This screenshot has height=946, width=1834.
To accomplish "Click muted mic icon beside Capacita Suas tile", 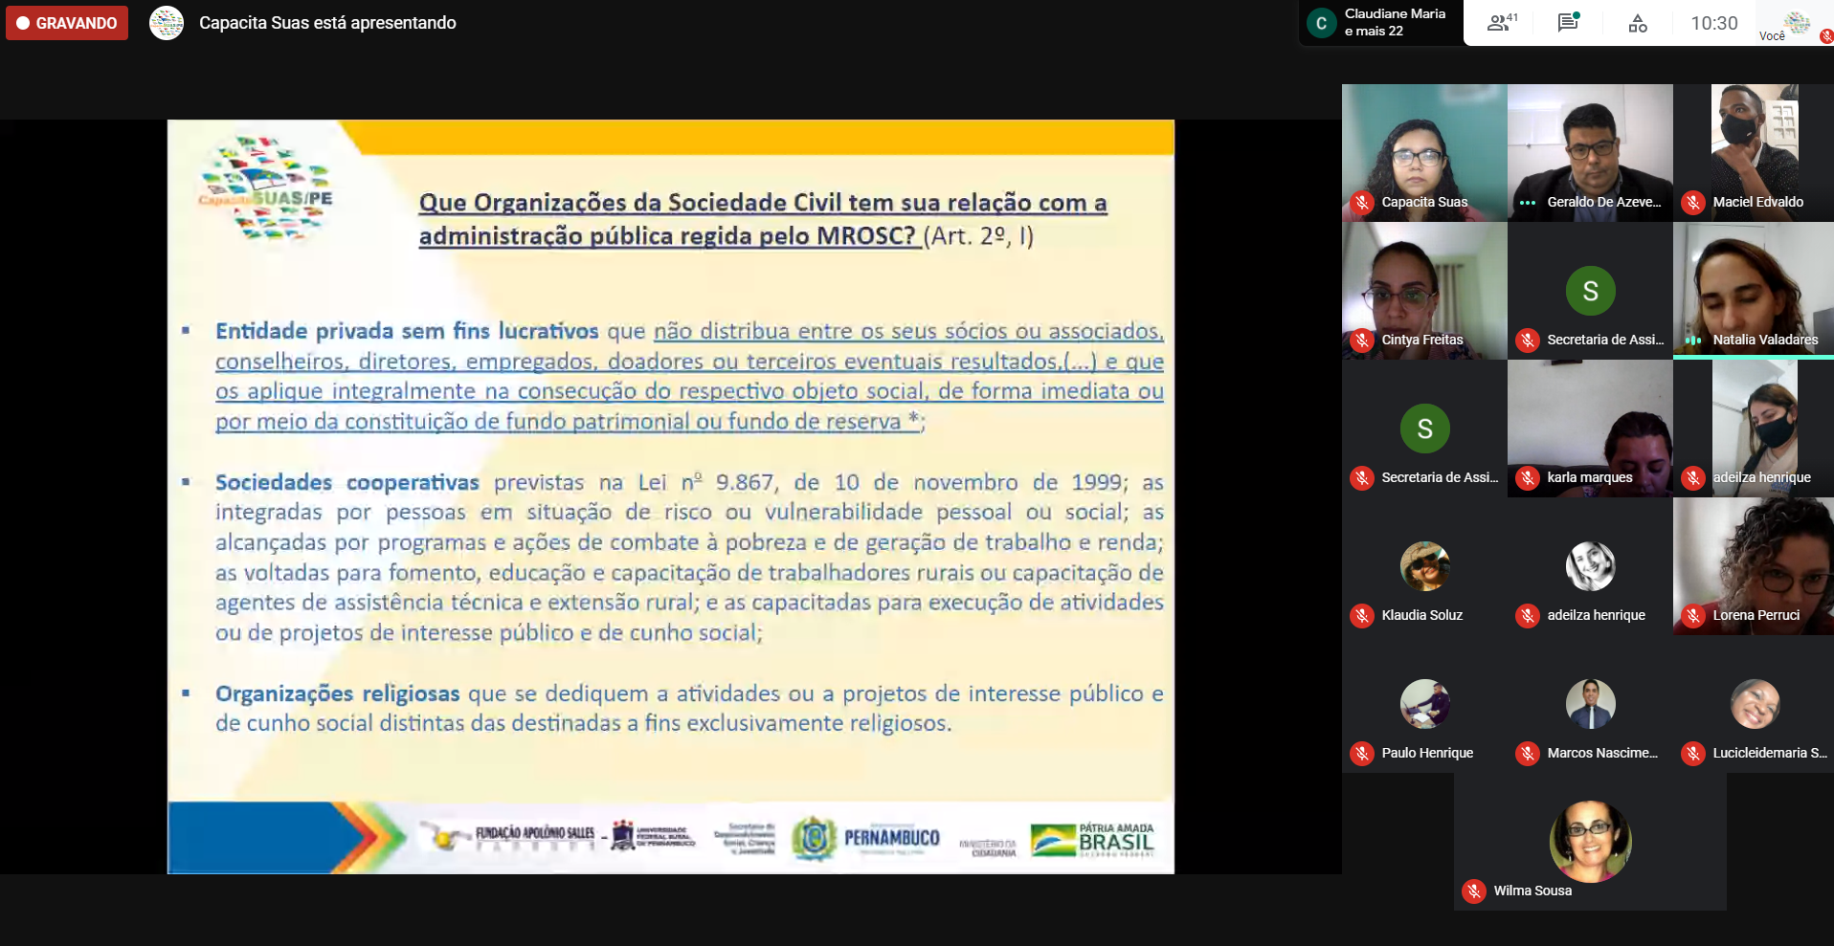I will coord(1362,203).
